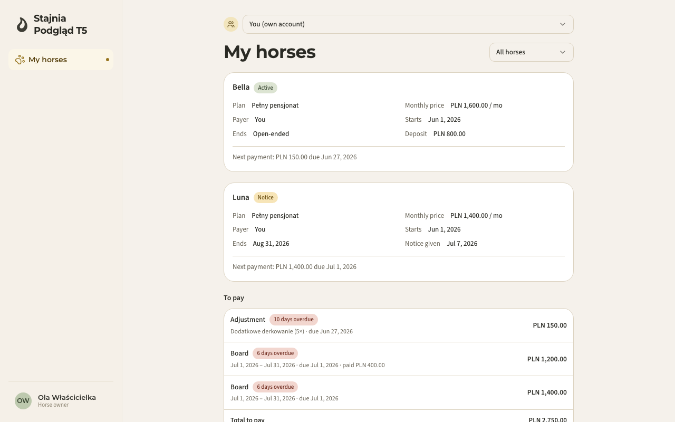
Task: Click the Board amount PLN 1,200.00
Action: [x=547, y=359]
